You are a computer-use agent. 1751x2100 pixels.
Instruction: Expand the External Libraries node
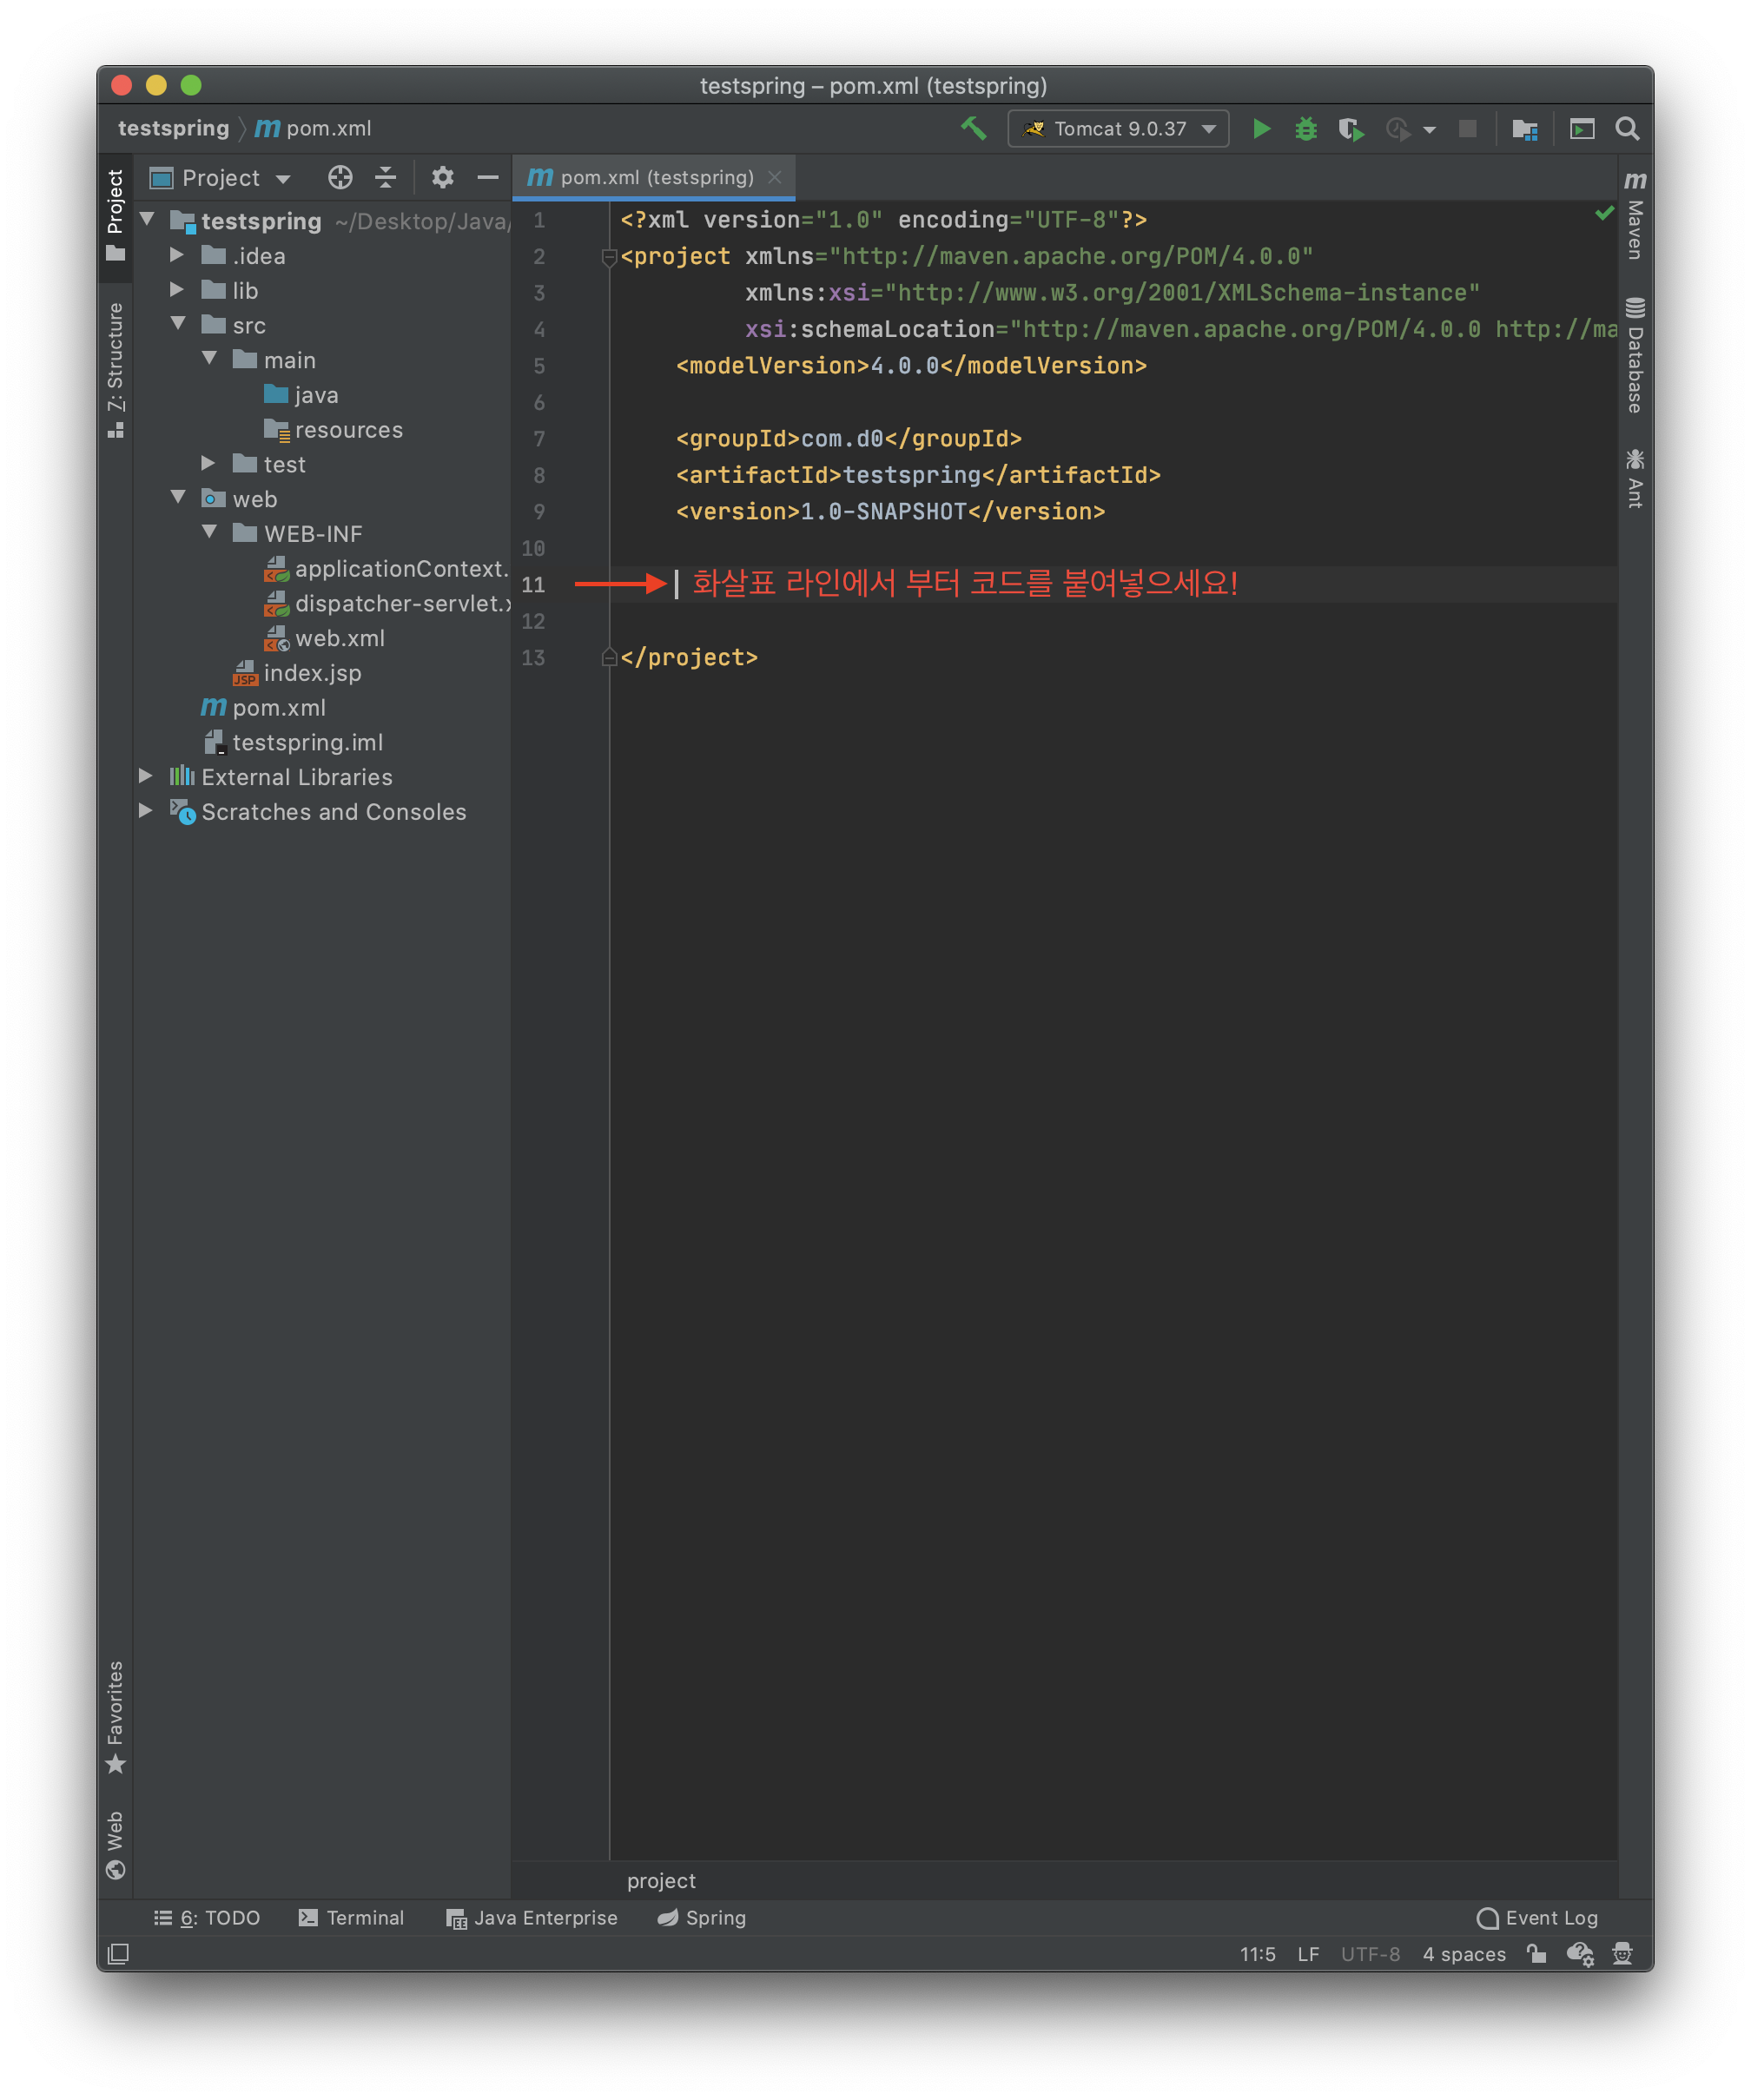point(146,776)
